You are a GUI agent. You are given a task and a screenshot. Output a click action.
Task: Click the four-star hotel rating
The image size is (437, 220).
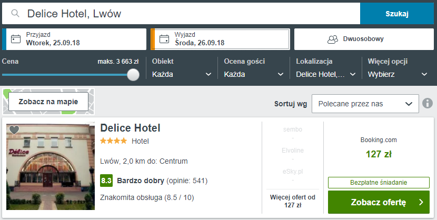coord(114,141)
